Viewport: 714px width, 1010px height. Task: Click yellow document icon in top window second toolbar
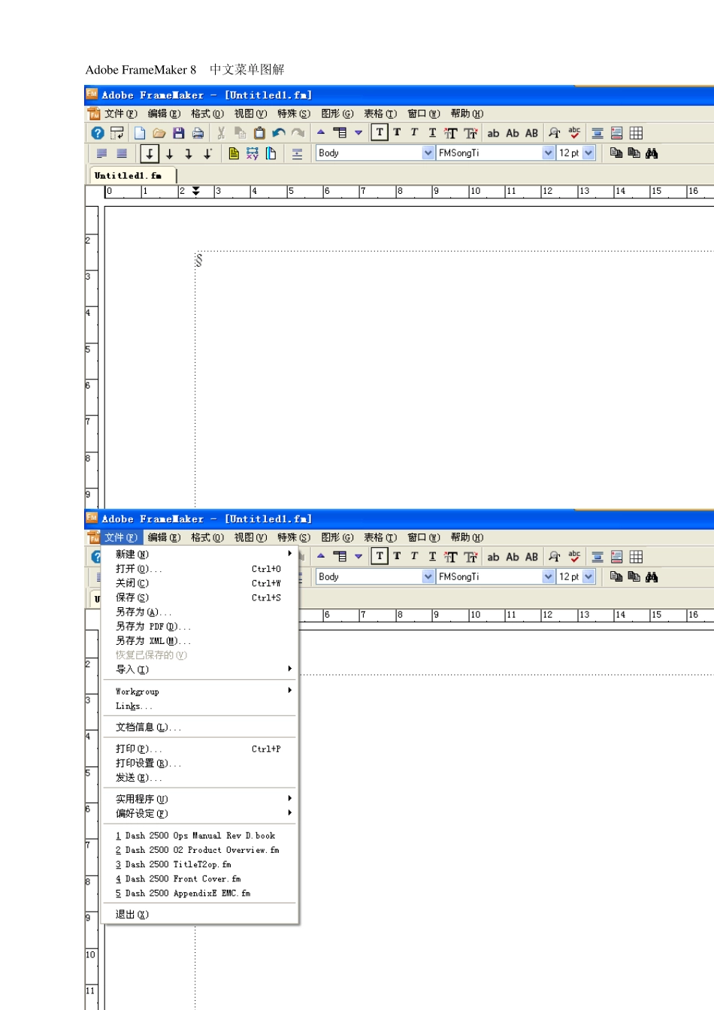pos(234,153)
